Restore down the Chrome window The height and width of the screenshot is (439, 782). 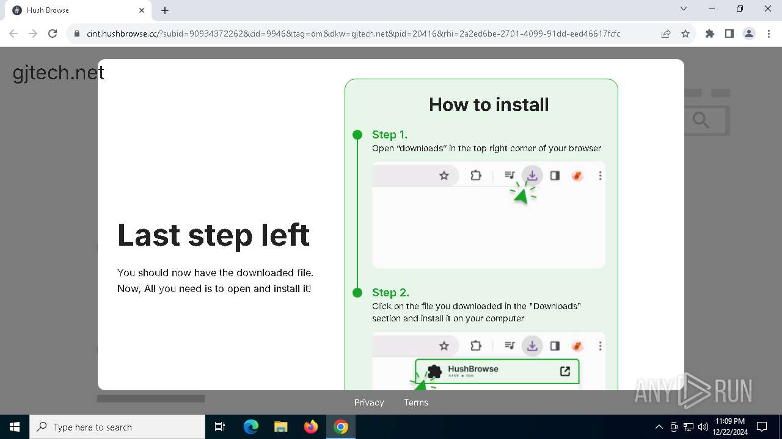[x=740, y=9]
